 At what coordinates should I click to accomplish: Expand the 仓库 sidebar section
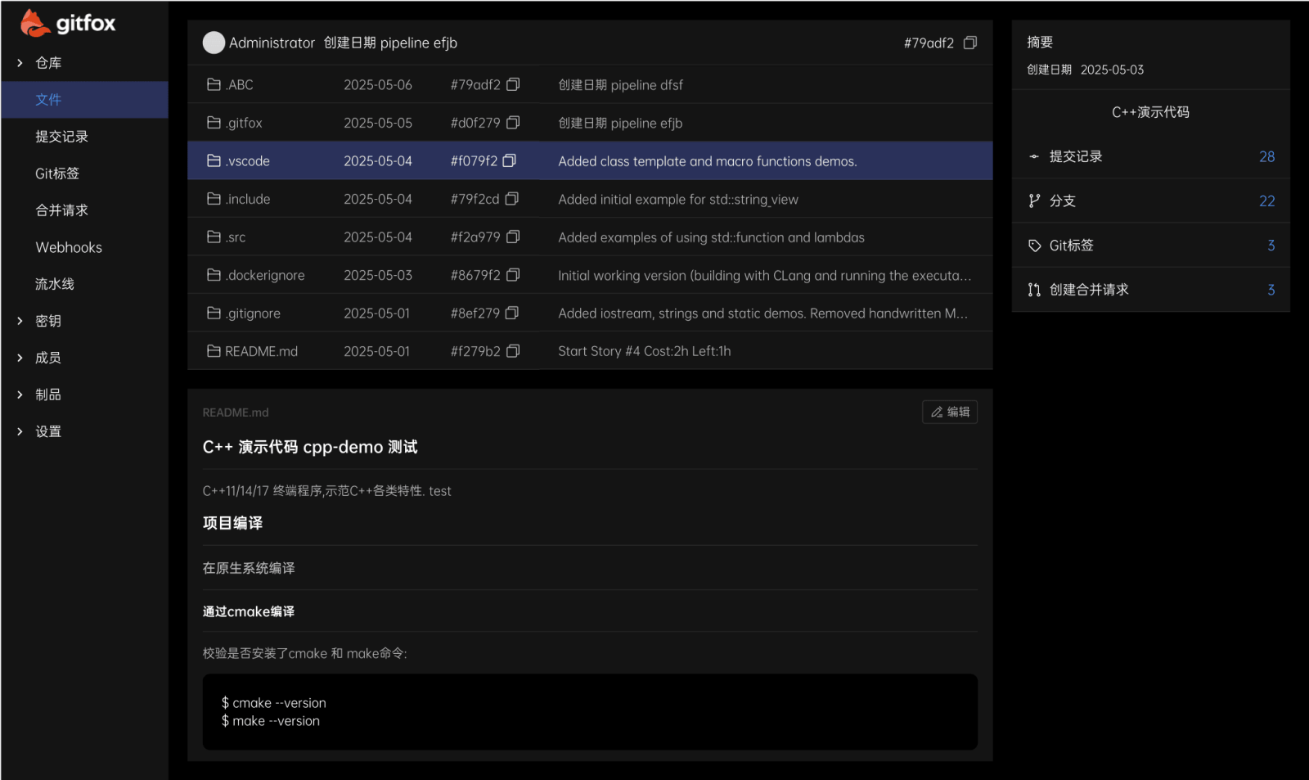pyautogui.click(x=20, y=63)
